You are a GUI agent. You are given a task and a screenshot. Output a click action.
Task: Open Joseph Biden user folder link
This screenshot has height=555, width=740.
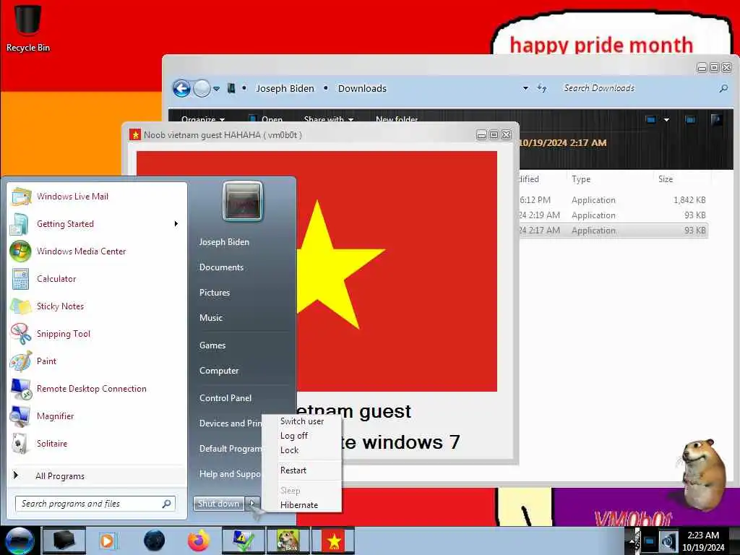click(x=224, y=241)
